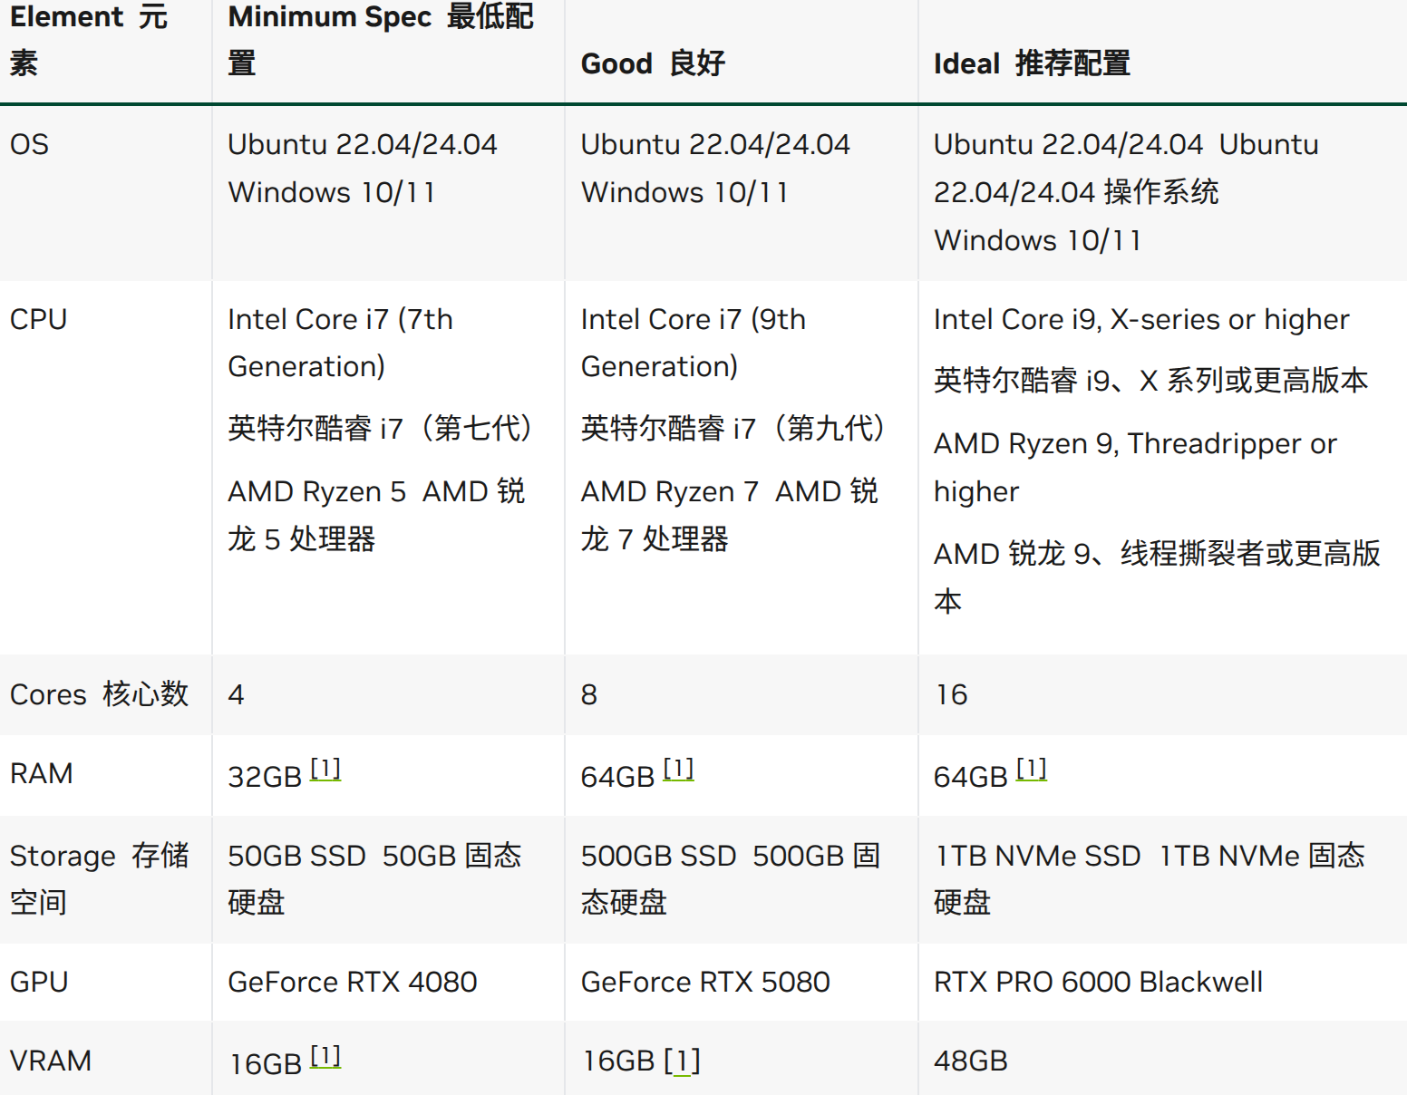
Task: Select the "OS" row label
Action: pyautogui.click(x=29, y=144)
